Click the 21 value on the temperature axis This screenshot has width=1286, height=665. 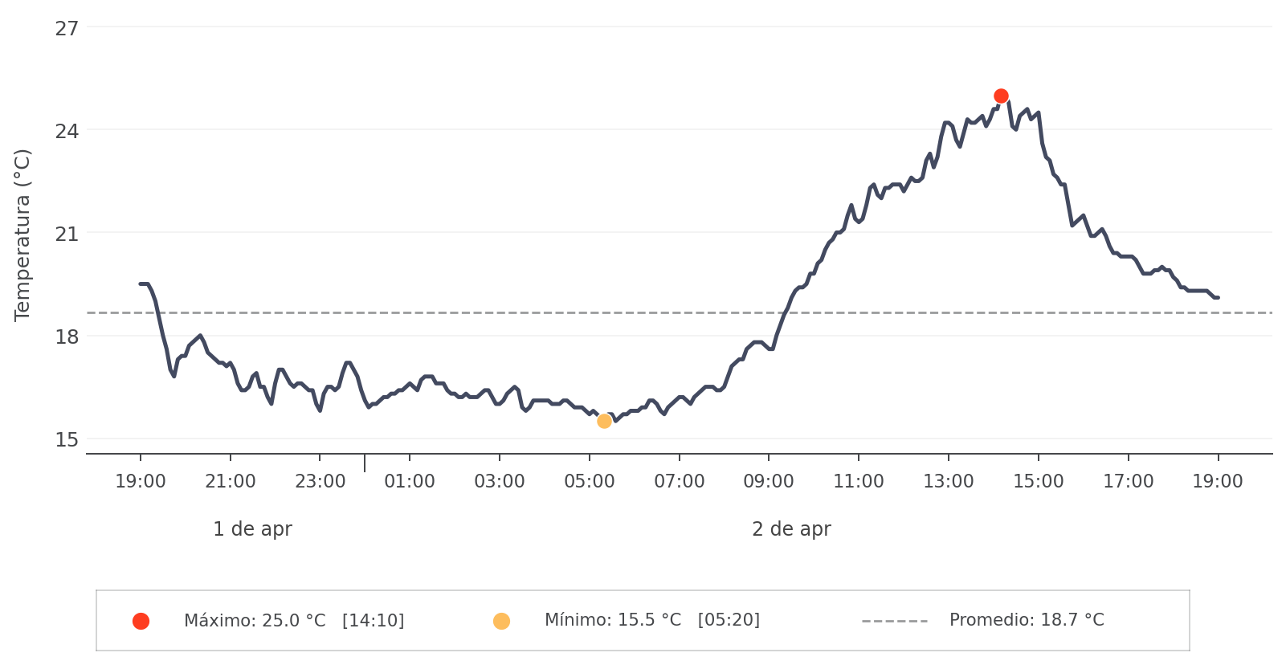(x=67, y=234)
